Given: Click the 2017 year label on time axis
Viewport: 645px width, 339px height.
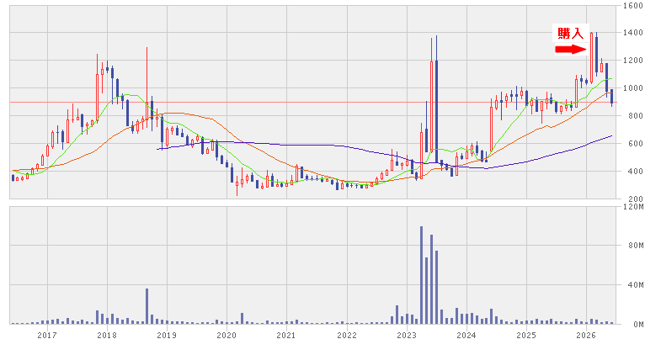Looking at the screenshot, I should click(x=47, y=336).
